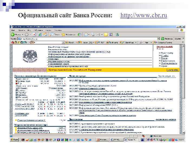Click the Print printer icon
The image size is (195, 146).
pos(93,35)
